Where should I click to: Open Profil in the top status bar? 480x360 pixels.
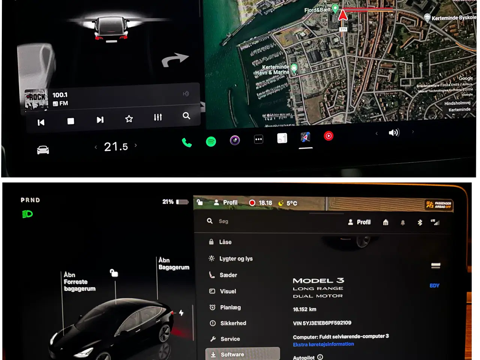click(226, 202)
